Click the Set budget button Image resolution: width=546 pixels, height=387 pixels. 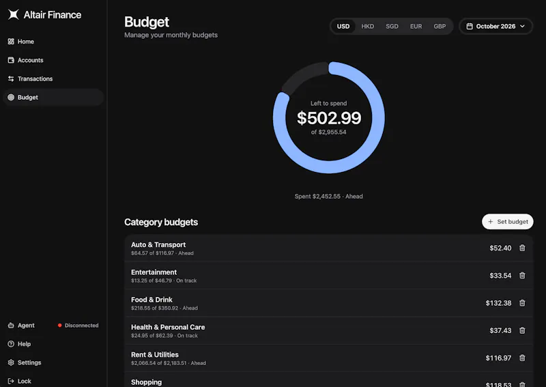point(507,222)
